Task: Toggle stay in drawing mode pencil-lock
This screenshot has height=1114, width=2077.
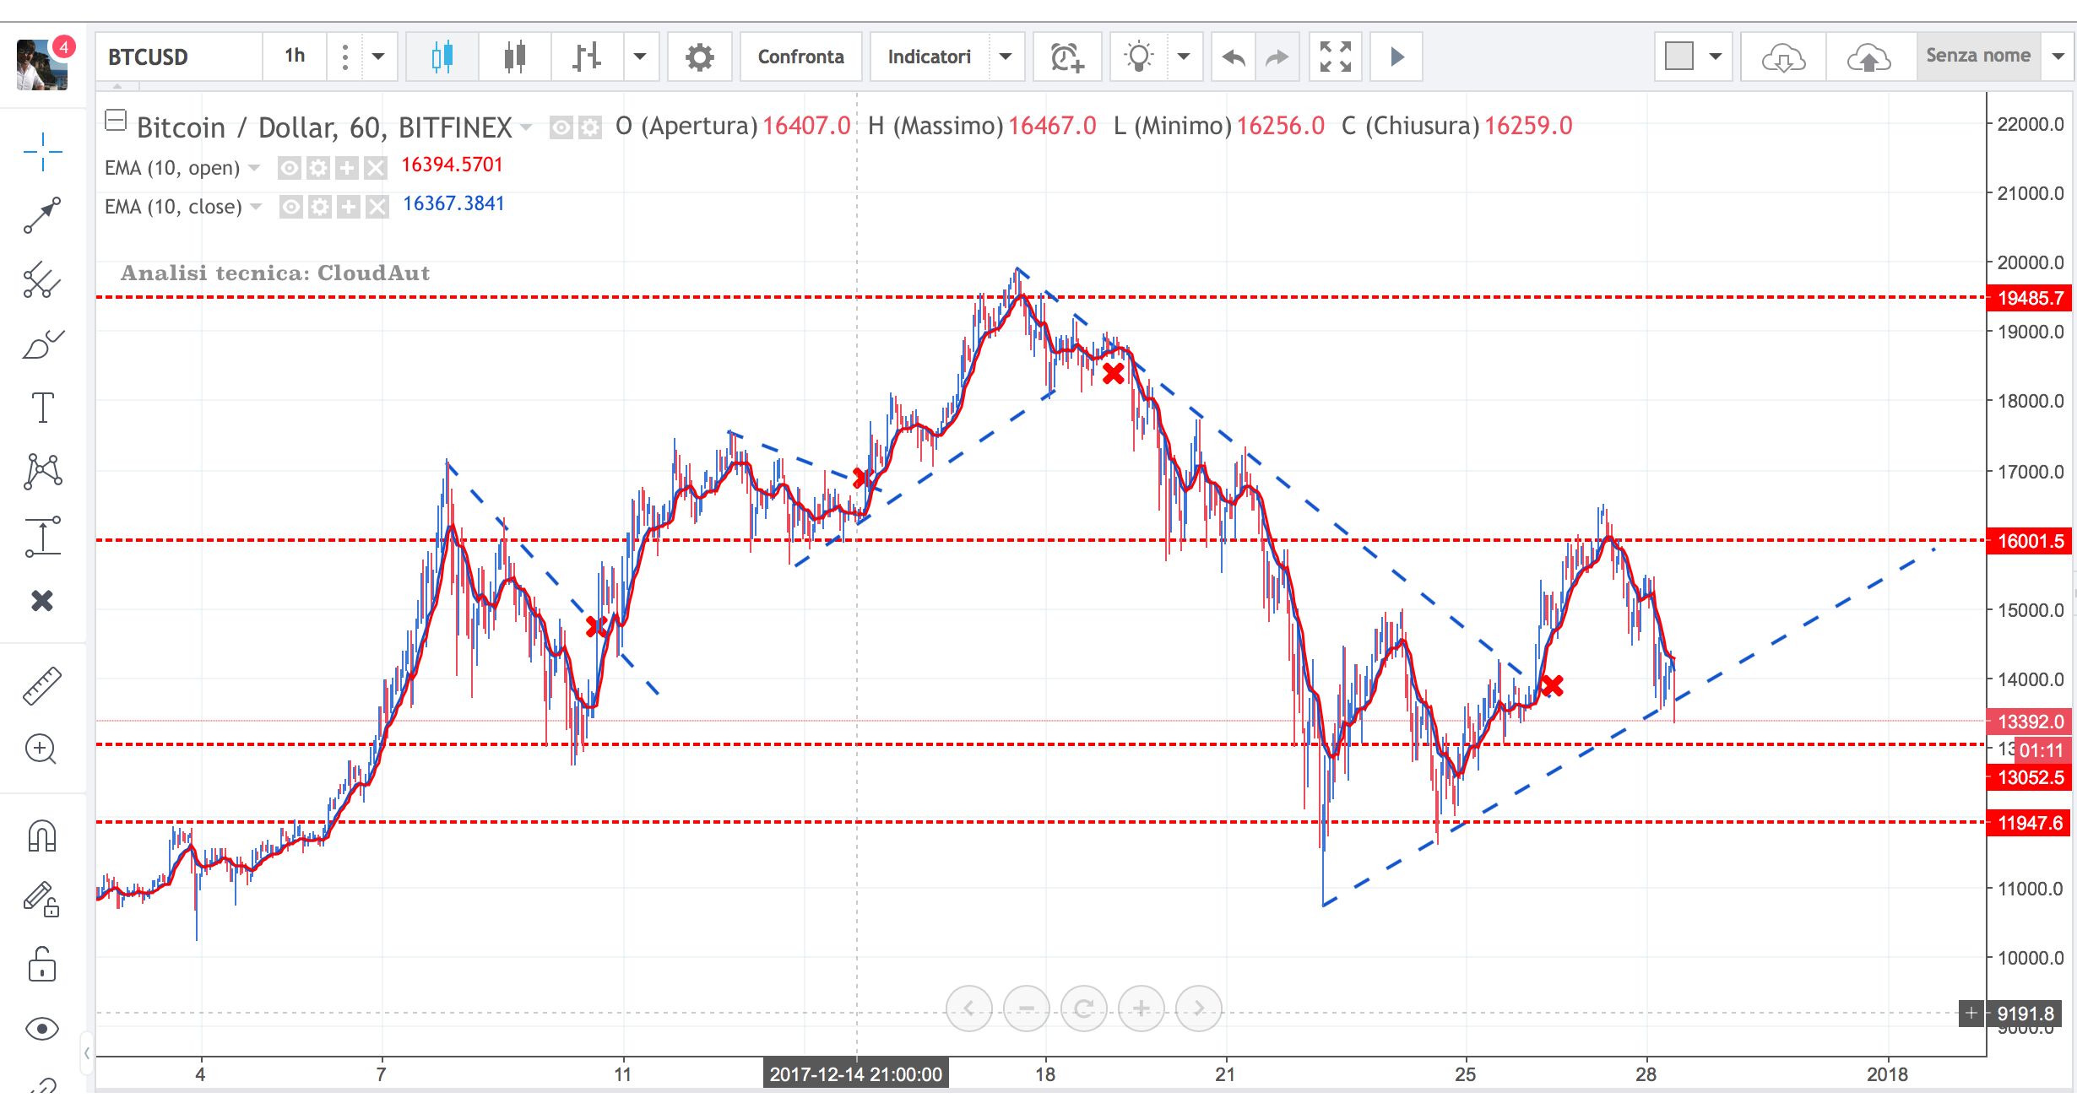Action: 42,900
